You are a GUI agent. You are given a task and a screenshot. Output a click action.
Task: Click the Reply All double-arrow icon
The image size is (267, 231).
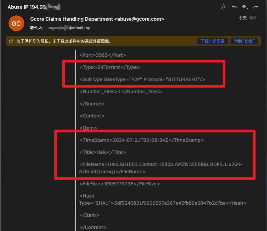[245, 7]
